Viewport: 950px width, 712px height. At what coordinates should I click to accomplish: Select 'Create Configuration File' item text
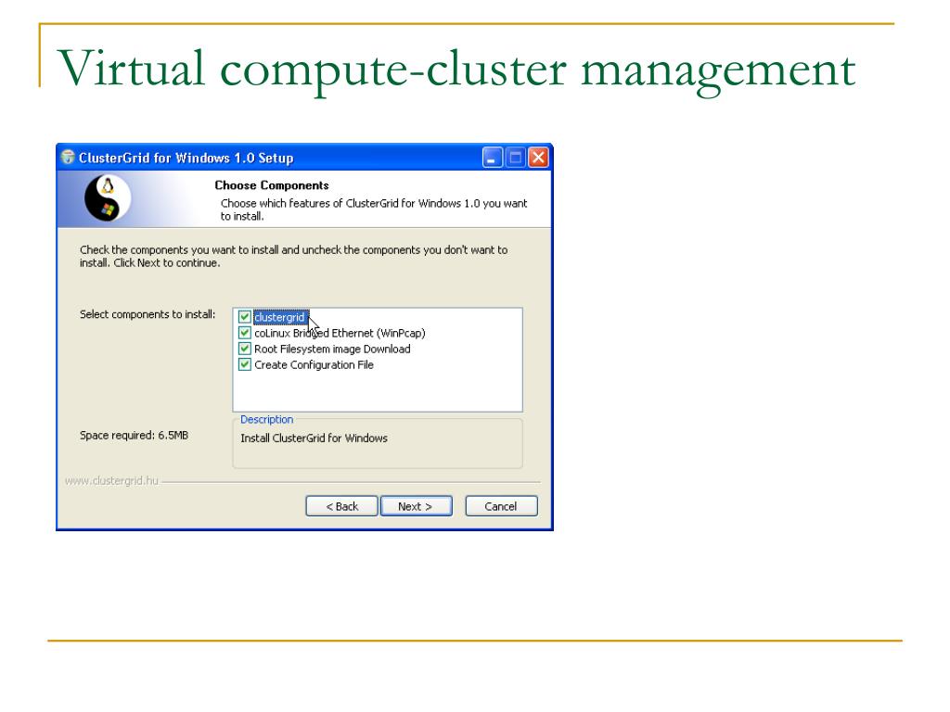[x=314, y=364]
